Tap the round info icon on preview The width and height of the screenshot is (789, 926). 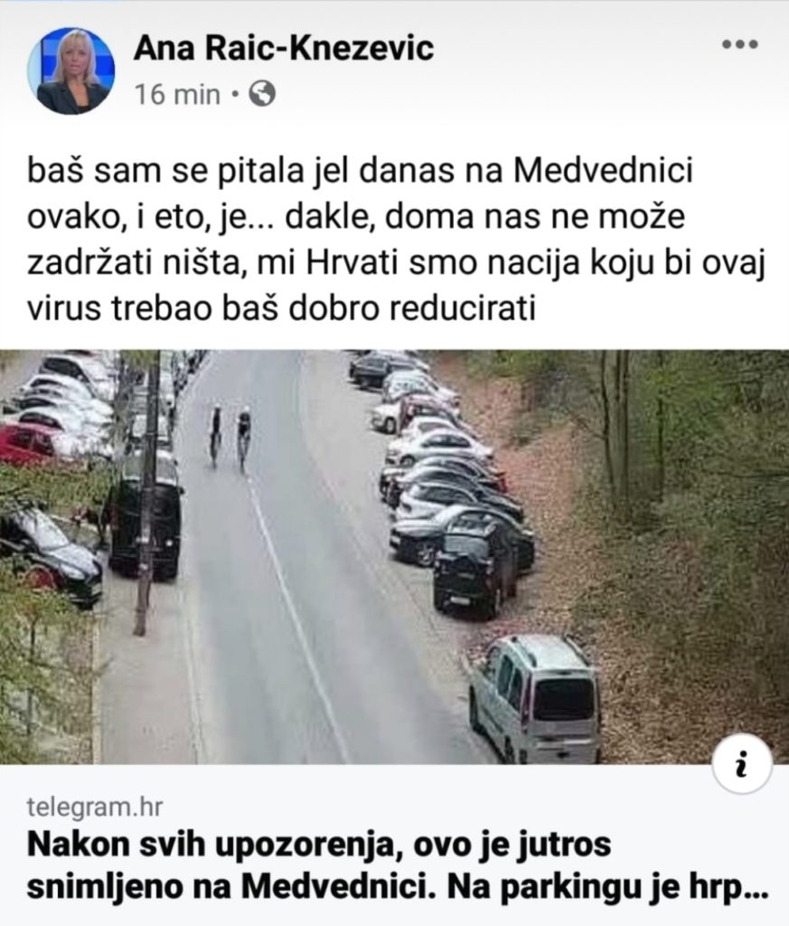pyautogui.click(x=742, y=764)
